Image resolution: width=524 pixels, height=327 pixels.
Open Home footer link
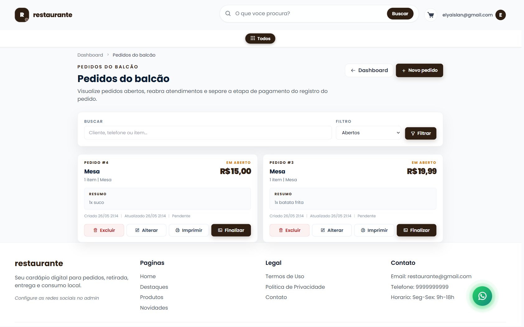point(148,276)
